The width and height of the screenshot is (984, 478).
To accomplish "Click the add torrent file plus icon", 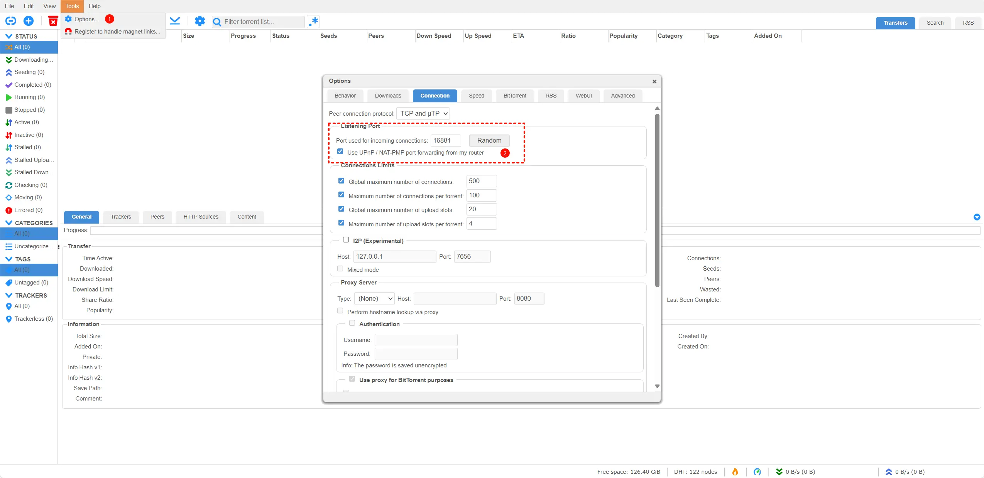I will coord(29,21).
